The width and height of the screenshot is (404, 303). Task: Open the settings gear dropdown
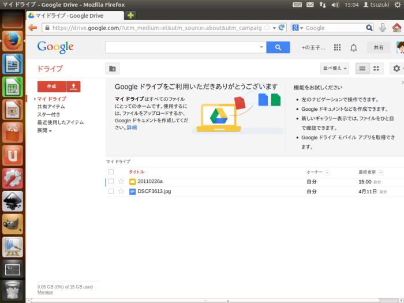(397, 69)
